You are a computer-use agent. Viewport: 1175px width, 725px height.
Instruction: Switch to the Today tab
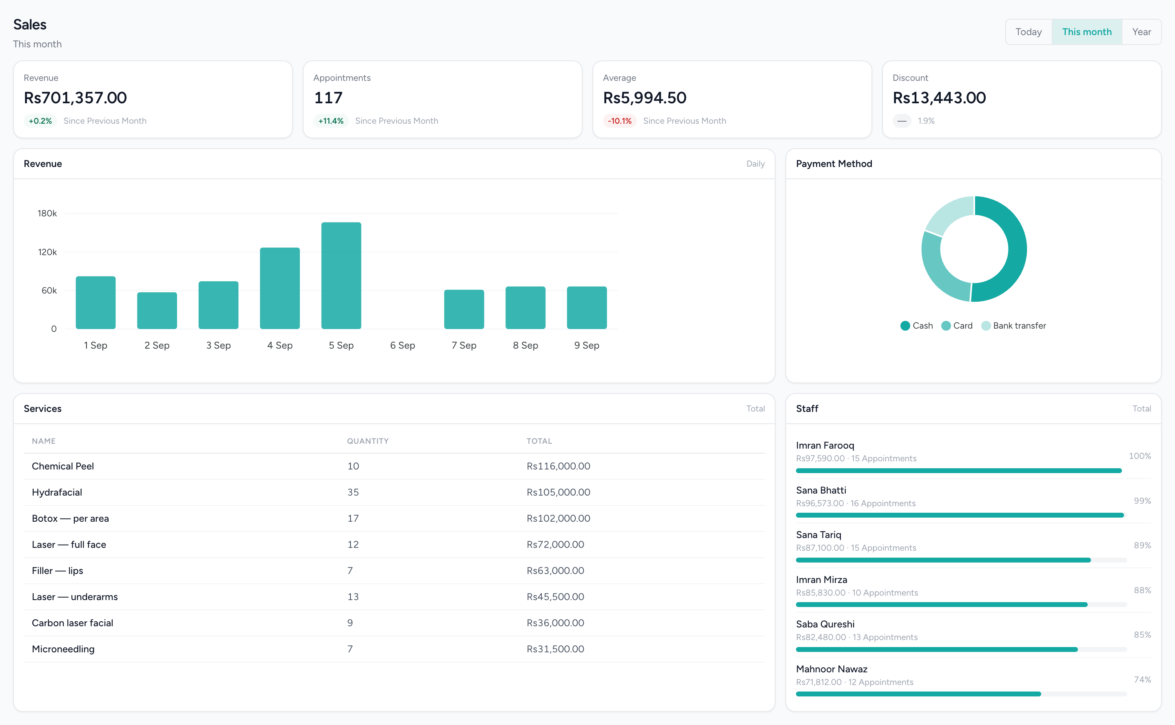pyautogui.click(x=1029, y=32)
